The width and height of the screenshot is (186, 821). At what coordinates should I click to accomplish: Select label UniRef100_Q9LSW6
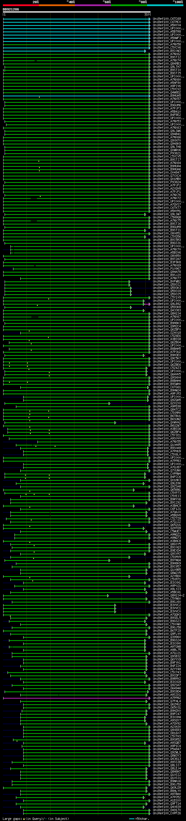167,131
